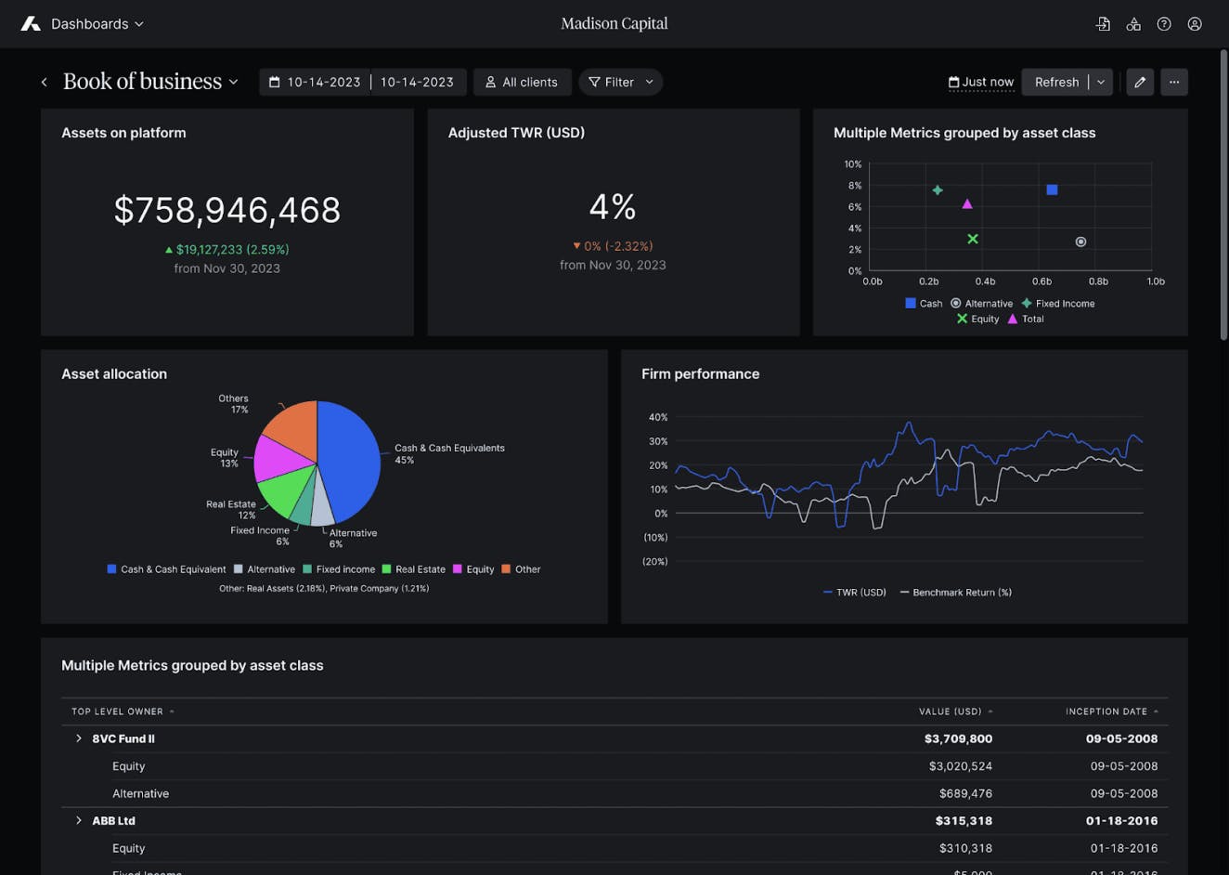The width and height of the screenshot is (1229, 875).
Task: Click the start date 10-14-2023 field
Action: tap(316, 82)
